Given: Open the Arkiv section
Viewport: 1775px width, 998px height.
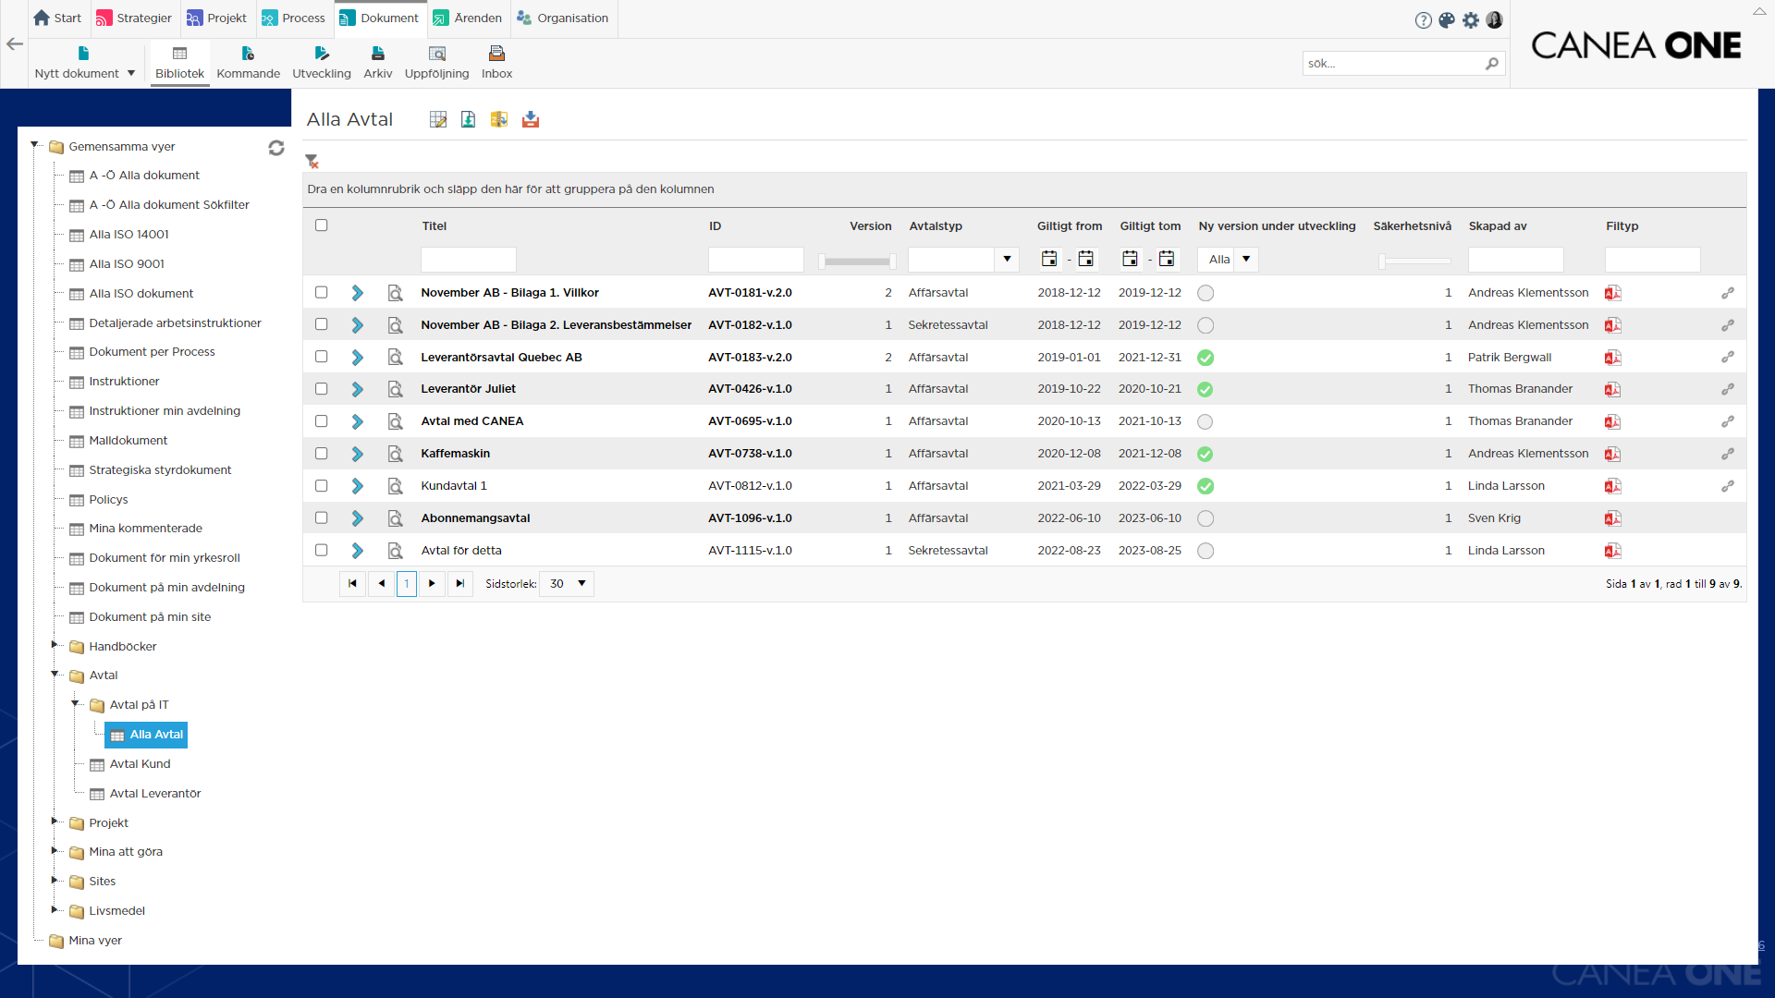Looking at the screenshot, I should click(377, 62).
